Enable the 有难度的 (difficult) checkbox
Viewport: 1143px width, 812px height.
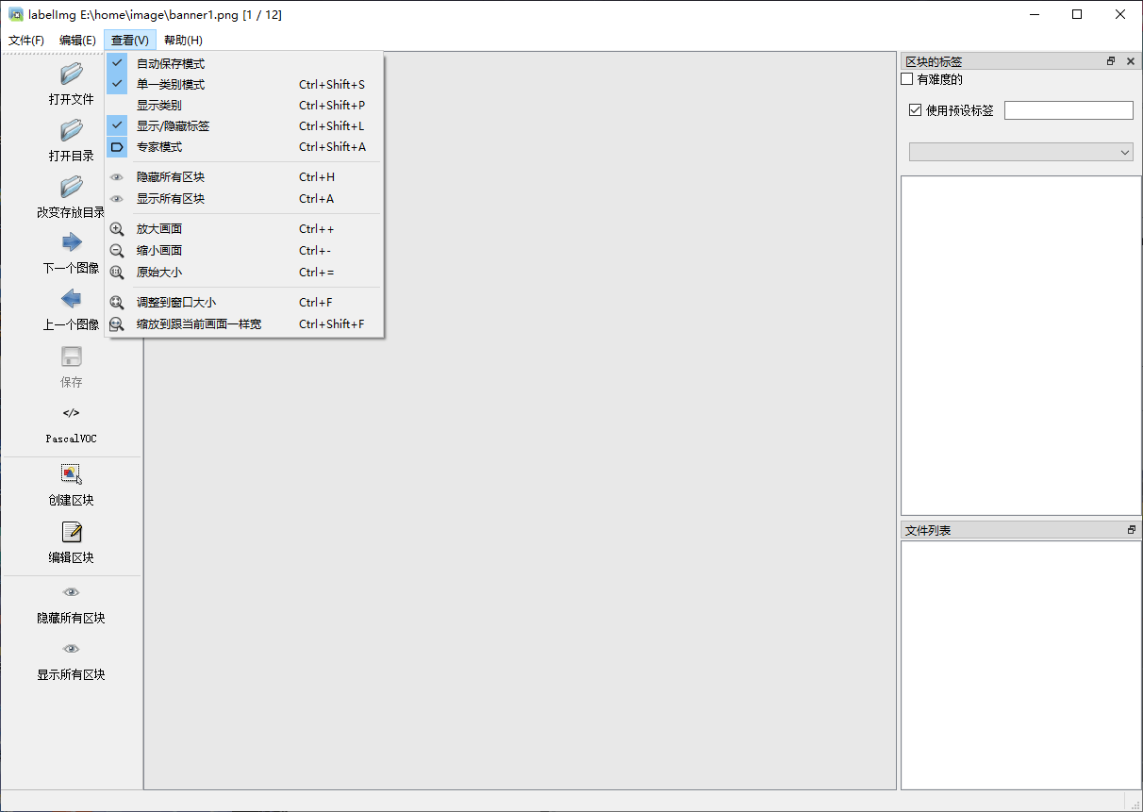[x=908, y=80]
